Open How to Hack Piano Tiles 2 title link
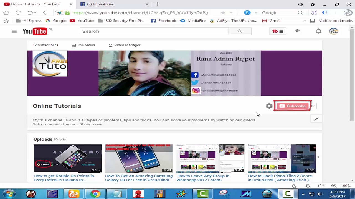 coord(280,178)
